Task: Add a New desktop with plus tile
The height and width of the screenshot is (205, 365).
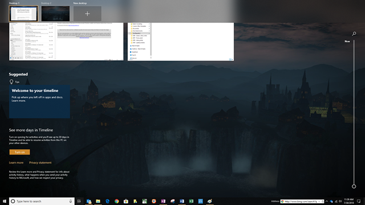Action: click(x=87, y=14)
